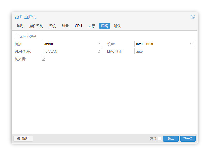Click the 帮助 button
Viewport: 204px width, 150px height.
pos(23,139)
